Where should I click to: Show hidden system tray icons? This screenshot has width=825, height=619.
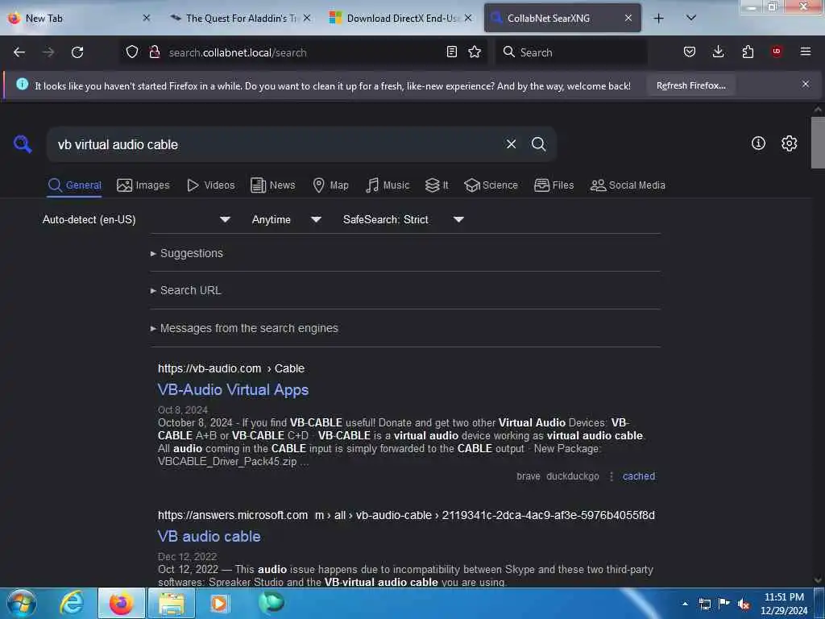pyautogui.click(x=685, y=604)
